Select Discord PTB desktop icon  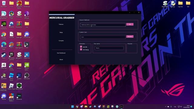[27, 35]
